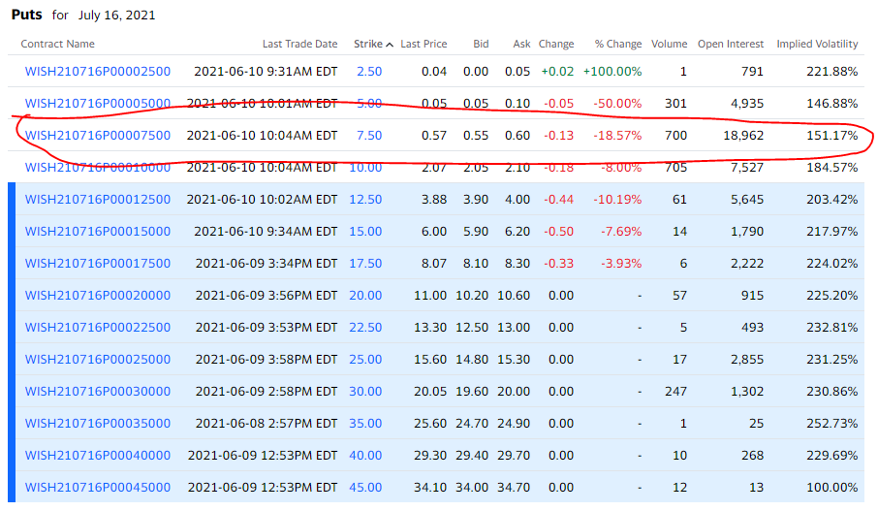
Task: Click the Last Price column header
Action: (x=423, y=44)
